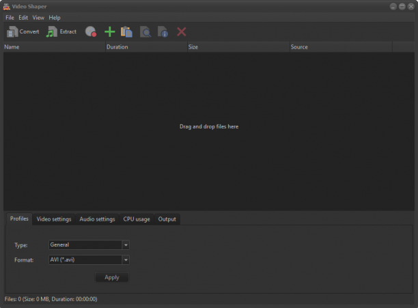Add files with the green plus icon

pyautogui.click(x=109, y=31)
